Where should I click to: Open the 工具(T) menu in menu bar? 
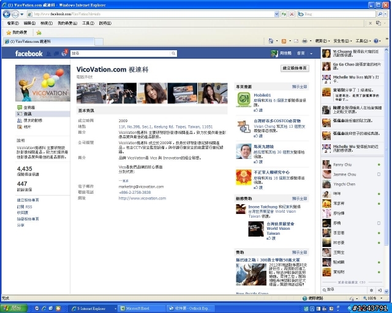pos(88,23)
